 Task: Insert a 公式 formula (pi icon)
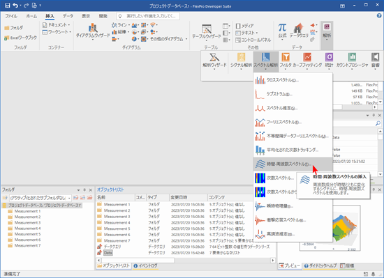(x=282, y=31)
